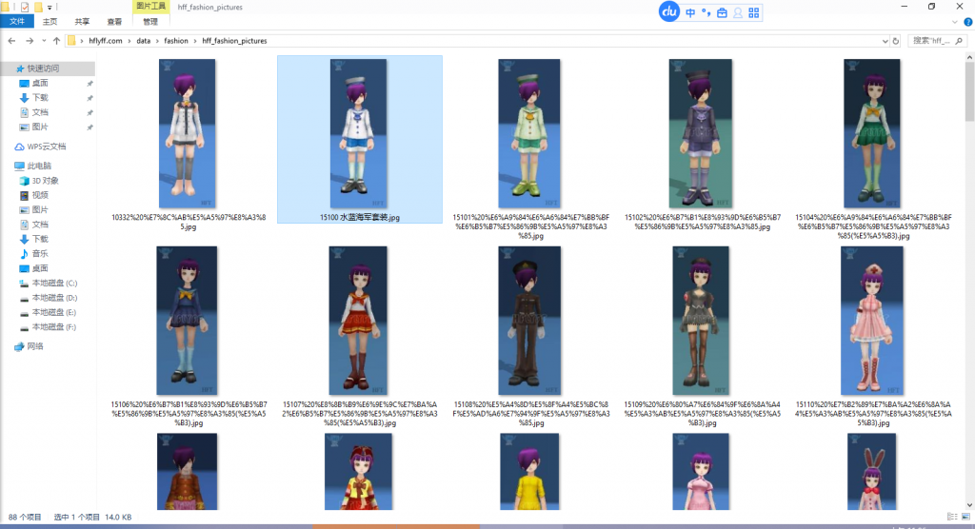Select the file thumbnail starting with 15104
The image size is (975, 529).
(872, 133)
